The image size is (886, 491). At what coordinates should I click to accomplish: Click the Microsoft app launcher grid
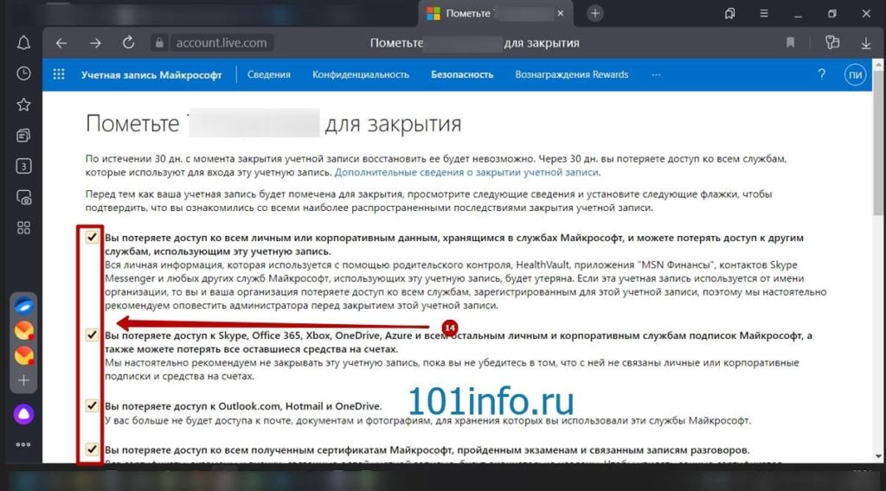59,74
